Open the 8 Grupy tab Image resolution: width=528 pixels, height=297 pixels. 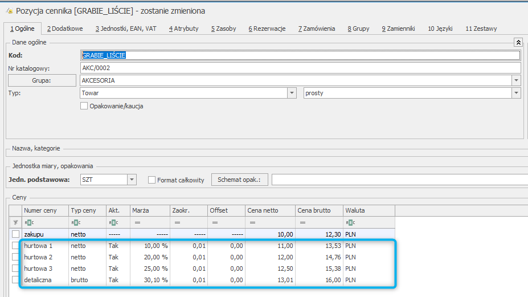coord(359,29)
